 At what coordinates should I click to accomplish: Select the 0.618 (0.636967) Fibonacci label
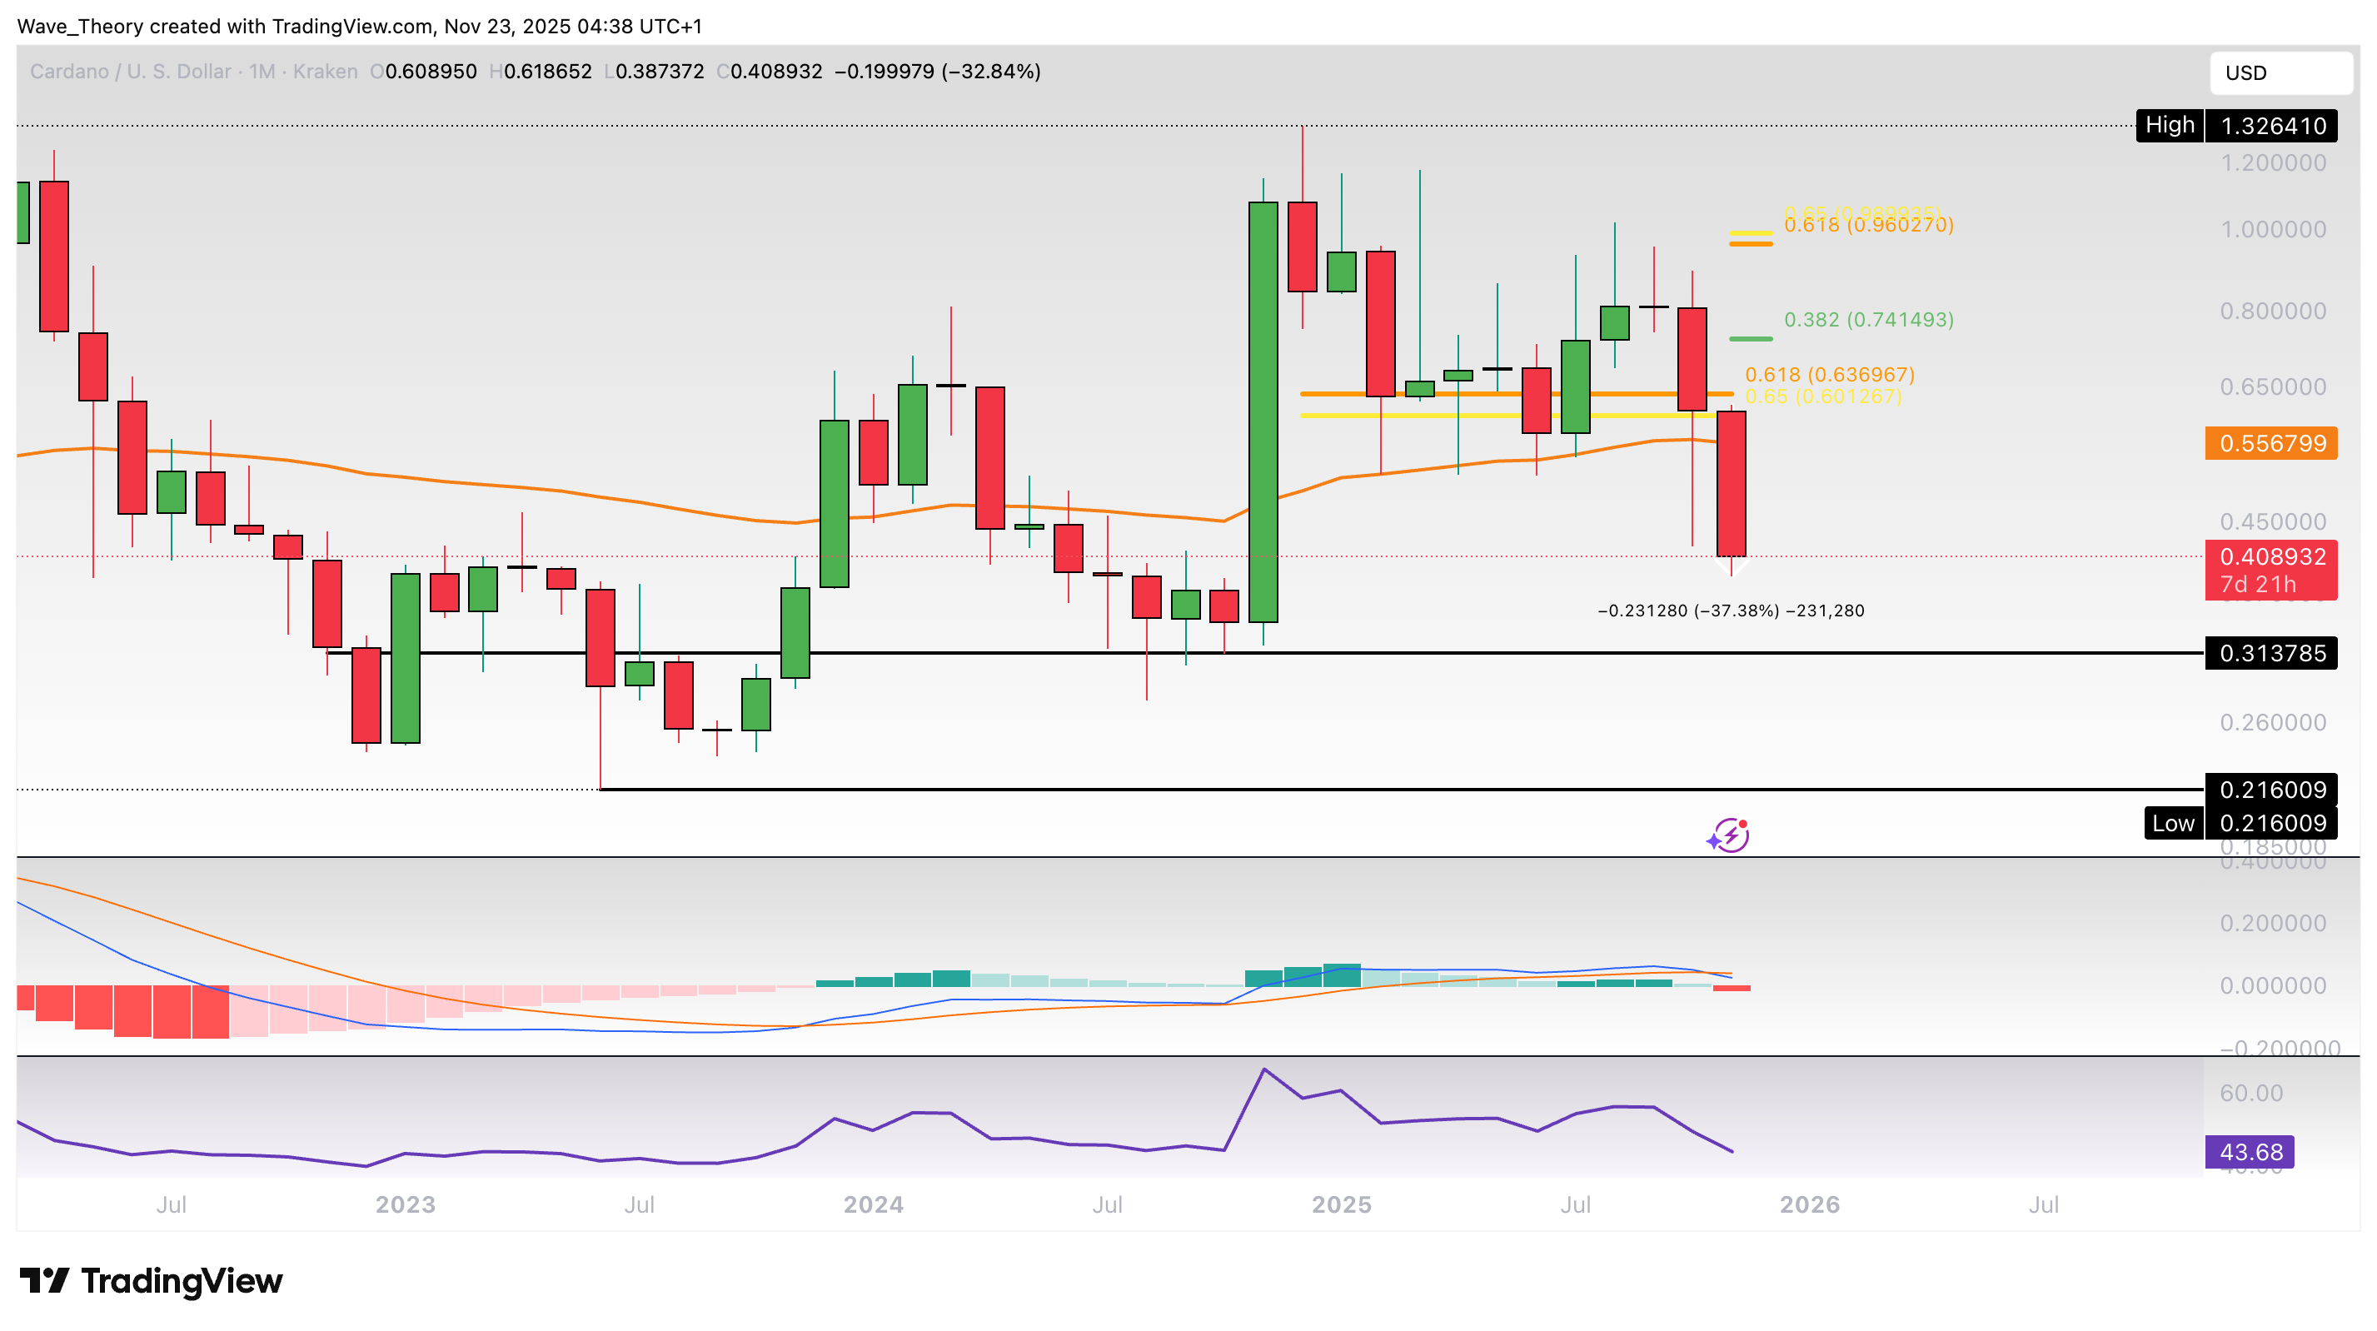(x=1829, y=374)
